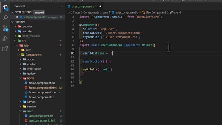
Task: Click the home.component.spec.ts file icon
Action: [26, 92]
